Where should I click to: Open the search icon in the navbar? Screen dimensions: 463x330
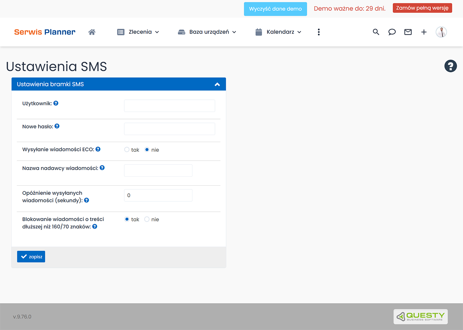(376, 32)
